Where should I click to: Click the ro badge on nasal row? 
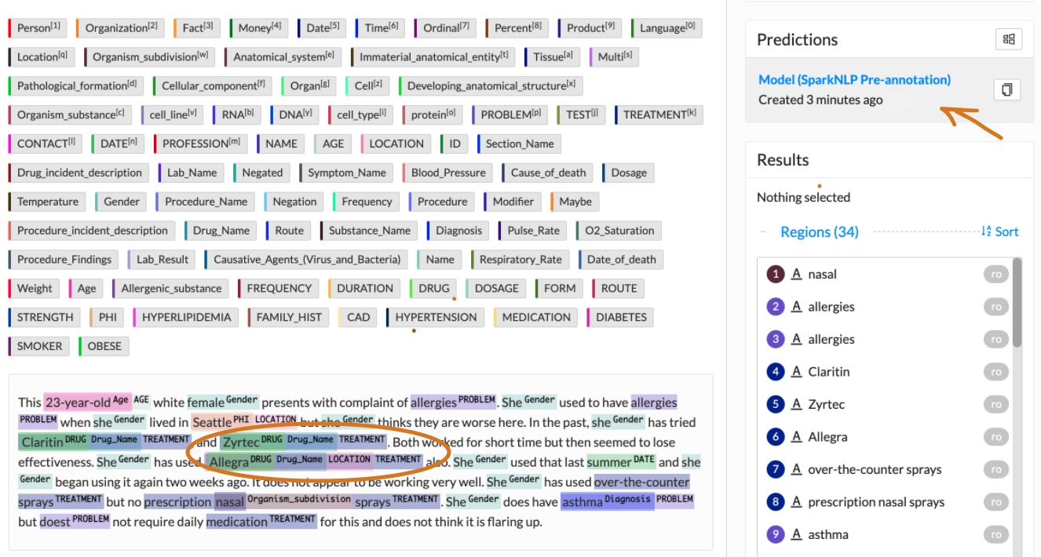(995, 274)
